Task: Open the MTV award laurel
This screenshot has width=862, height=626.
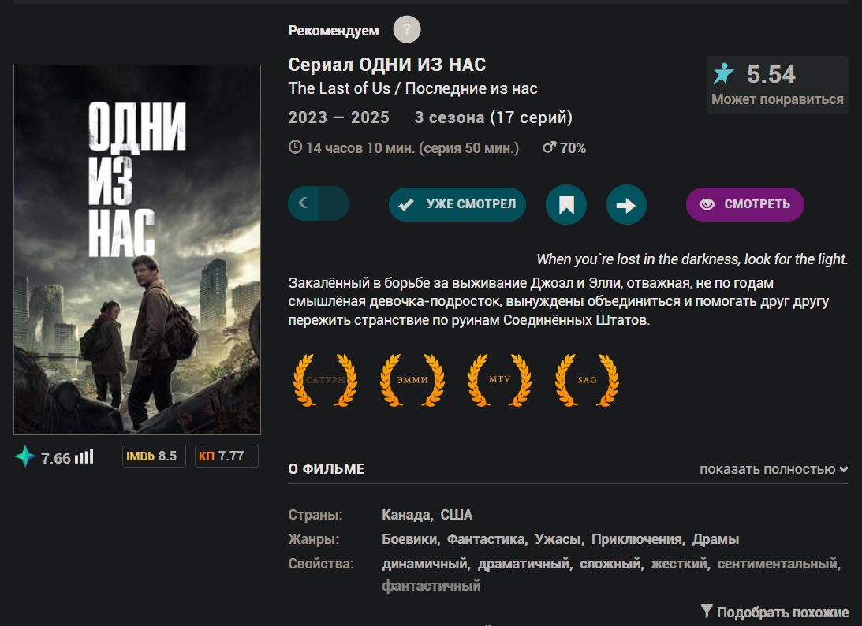Action: coord(500,380)
